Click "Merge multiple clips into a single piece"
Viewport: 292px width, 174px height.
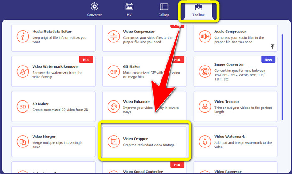pos(57,145)
